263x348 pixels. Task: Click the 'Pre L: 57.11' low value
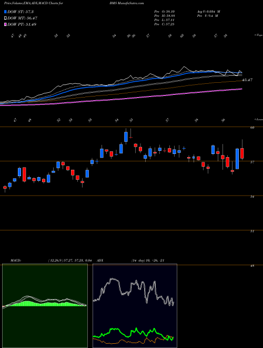coord(165,20)
